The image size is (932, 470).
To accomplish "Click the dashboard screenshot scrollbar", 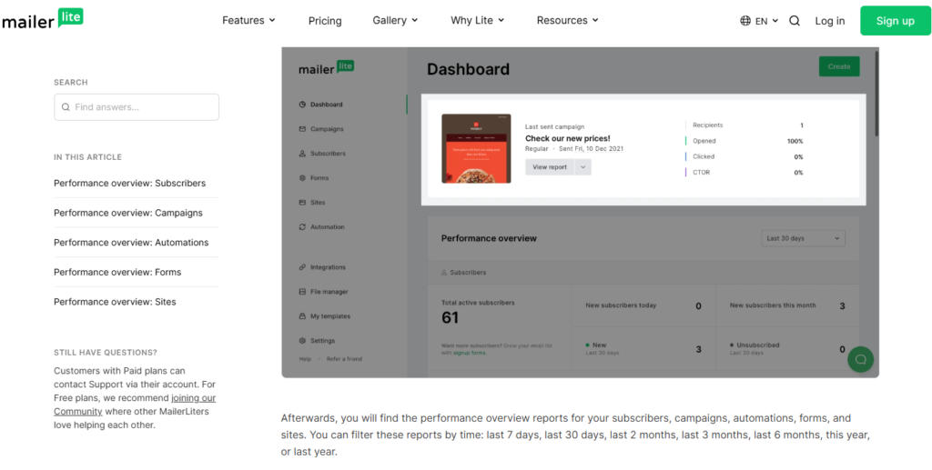I will click(876, 93).
